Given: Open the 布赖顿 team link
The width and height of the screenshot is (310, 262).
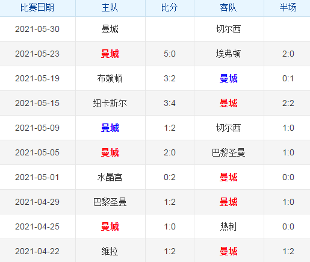Looking at the screenshot, I should pos(110,78).
